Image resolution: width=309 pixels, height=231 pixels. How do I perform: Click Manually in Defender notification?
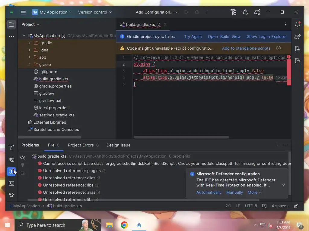pos(234,192)
